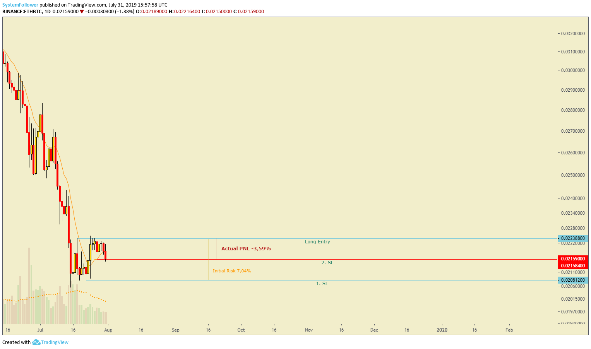Click the red vertical PNL measurement line
The height and width of the screenshot is (349, 591).
tap(217, 249)
